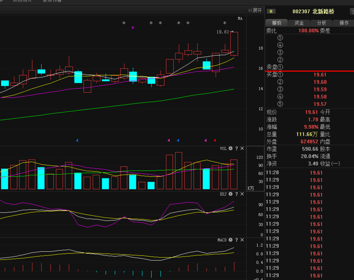Click the 委差 label
Viewport: 354px width, 280px height.
click(325, 30)
